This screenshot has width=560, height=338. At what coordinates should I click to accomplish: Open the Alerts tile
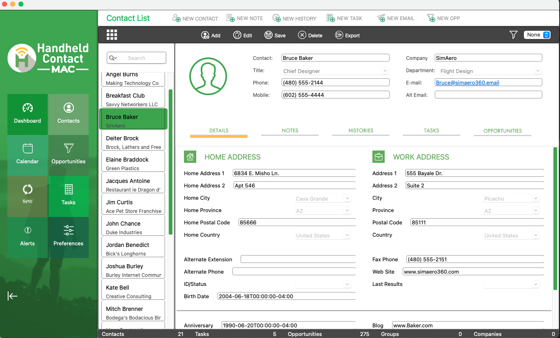tap(28, 238)
